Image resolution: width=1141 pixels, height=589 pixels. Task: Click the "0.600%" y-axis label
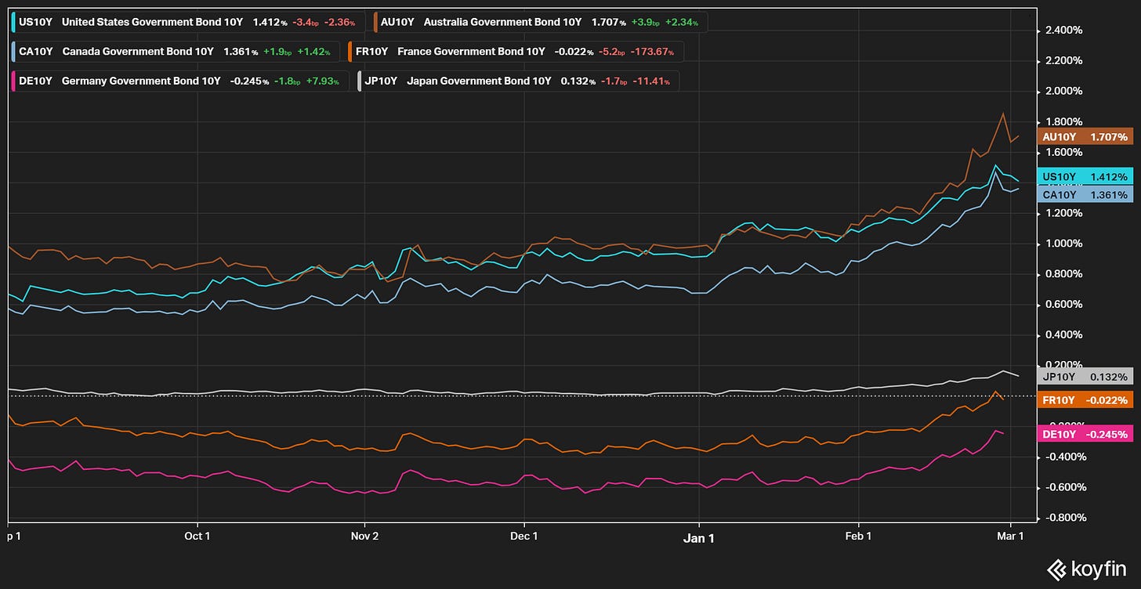[1064, 305]
